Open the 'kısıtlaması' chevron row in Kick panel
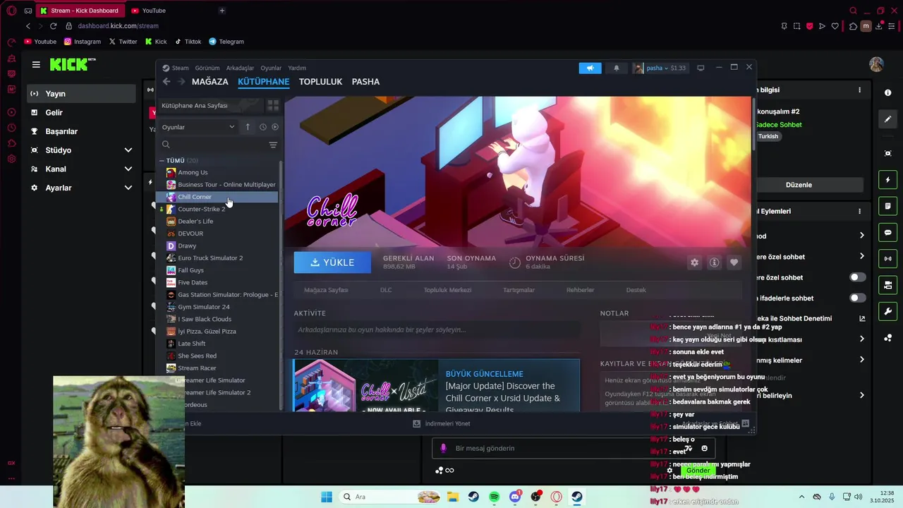 (x=862, y=339)
